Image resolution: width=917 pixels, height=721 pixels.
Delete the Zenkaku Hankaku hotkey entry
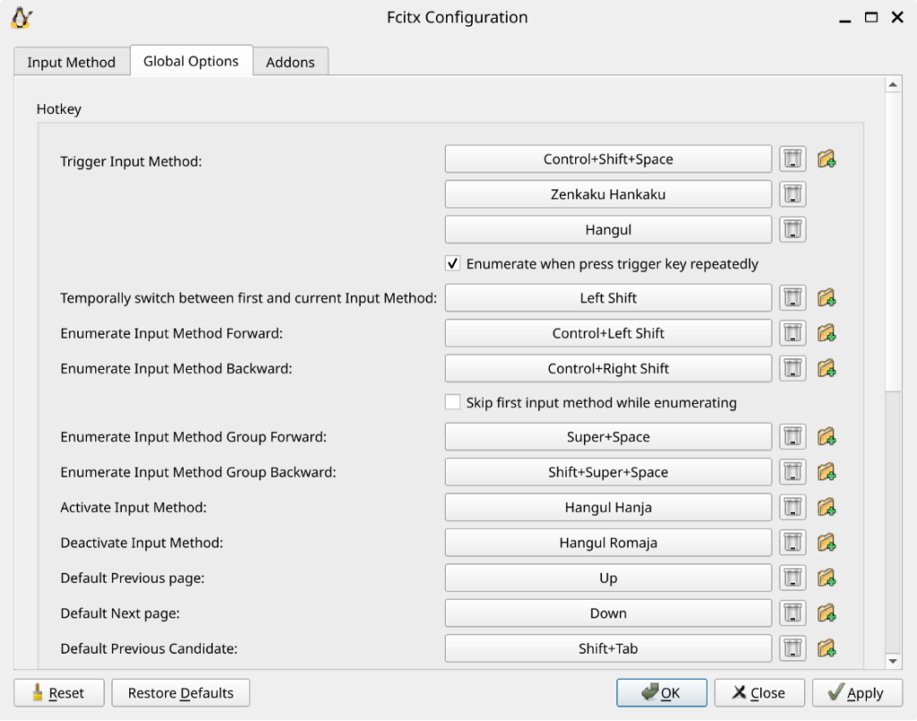coord(792,194)
